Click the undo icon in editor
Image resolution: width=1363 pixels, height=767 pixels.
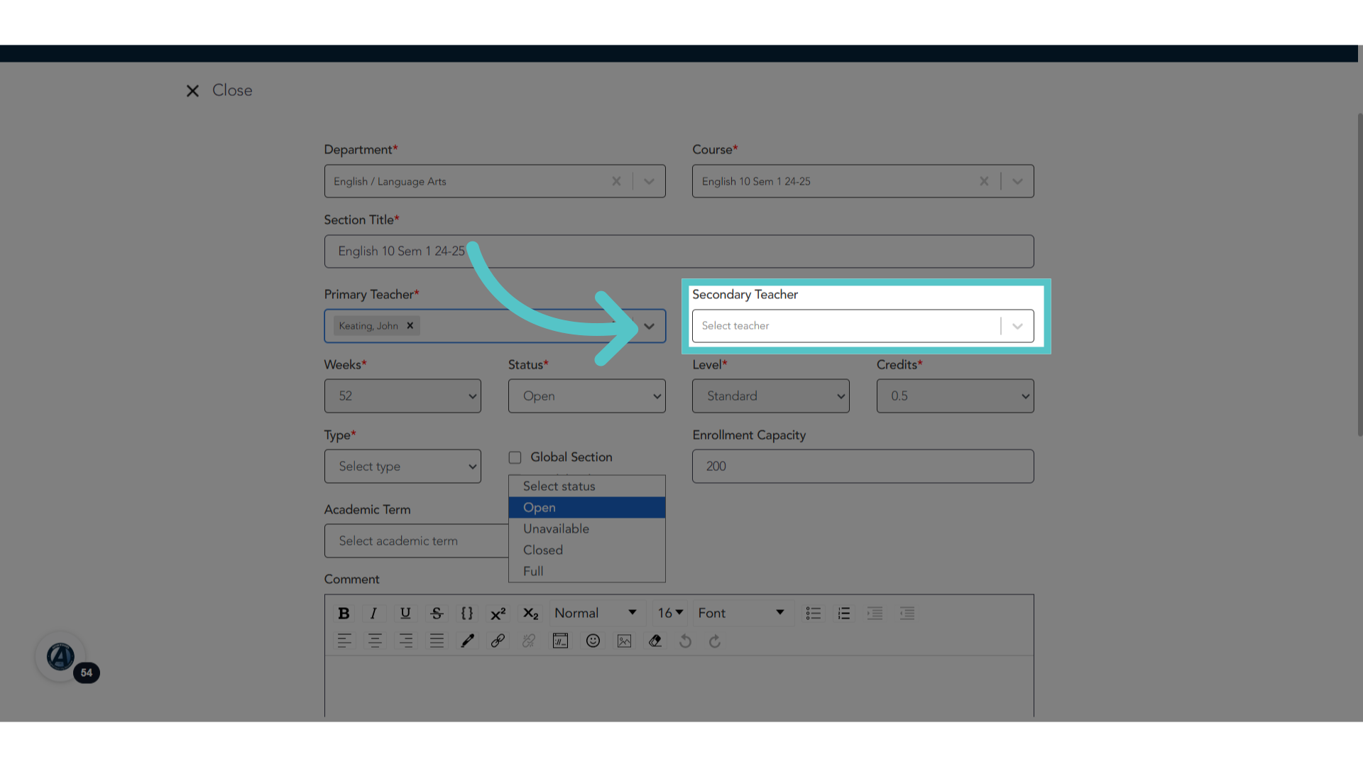point(685,641)
